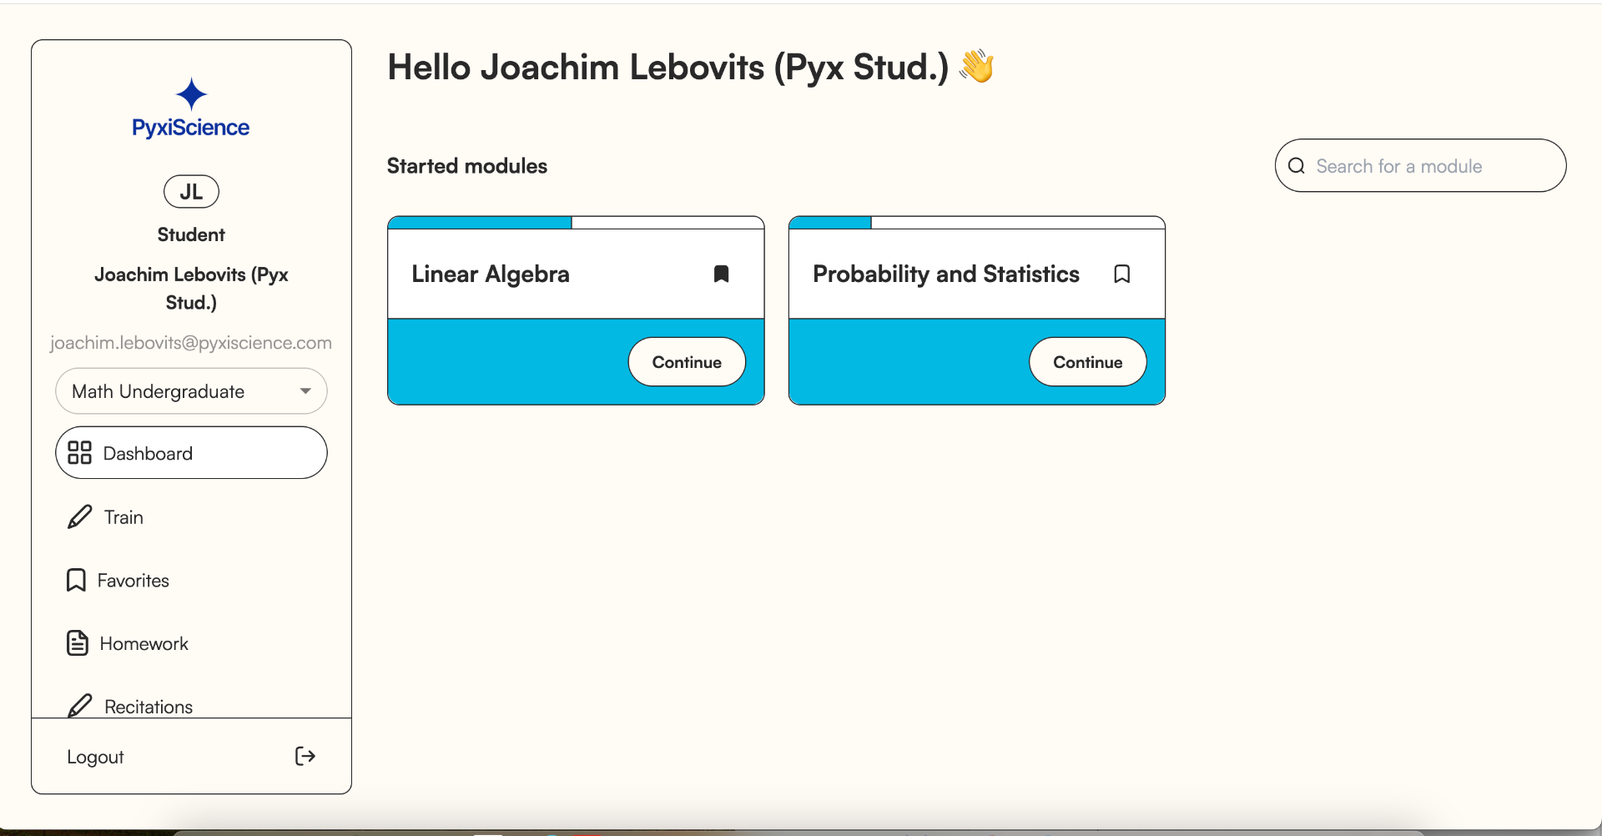Open Favorites via bookmark icon
Screen dimensions: 1602x836
tap(75, 579)
